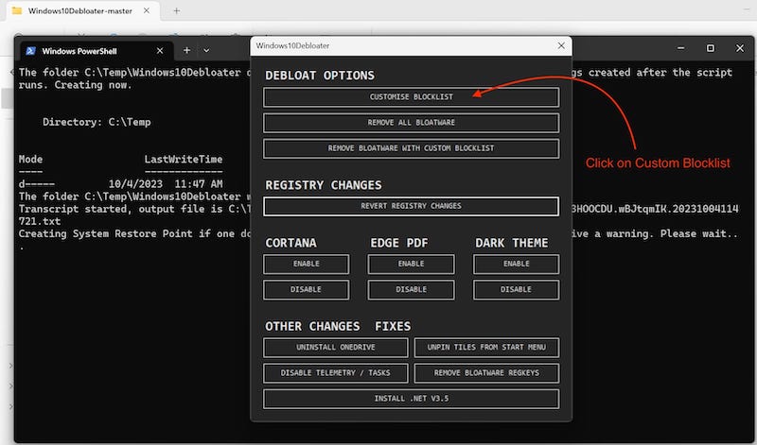Click Uninstall OneDrive
The image size is (757, 445).
[x=336, y=348]
